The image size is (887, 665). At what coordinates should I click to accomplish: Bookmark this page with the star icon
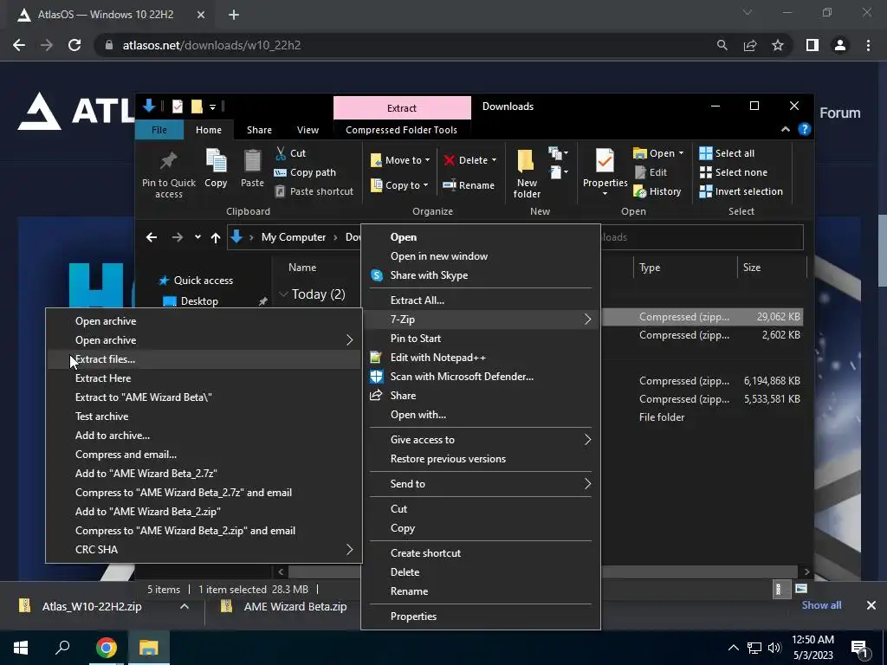(778, 45)
